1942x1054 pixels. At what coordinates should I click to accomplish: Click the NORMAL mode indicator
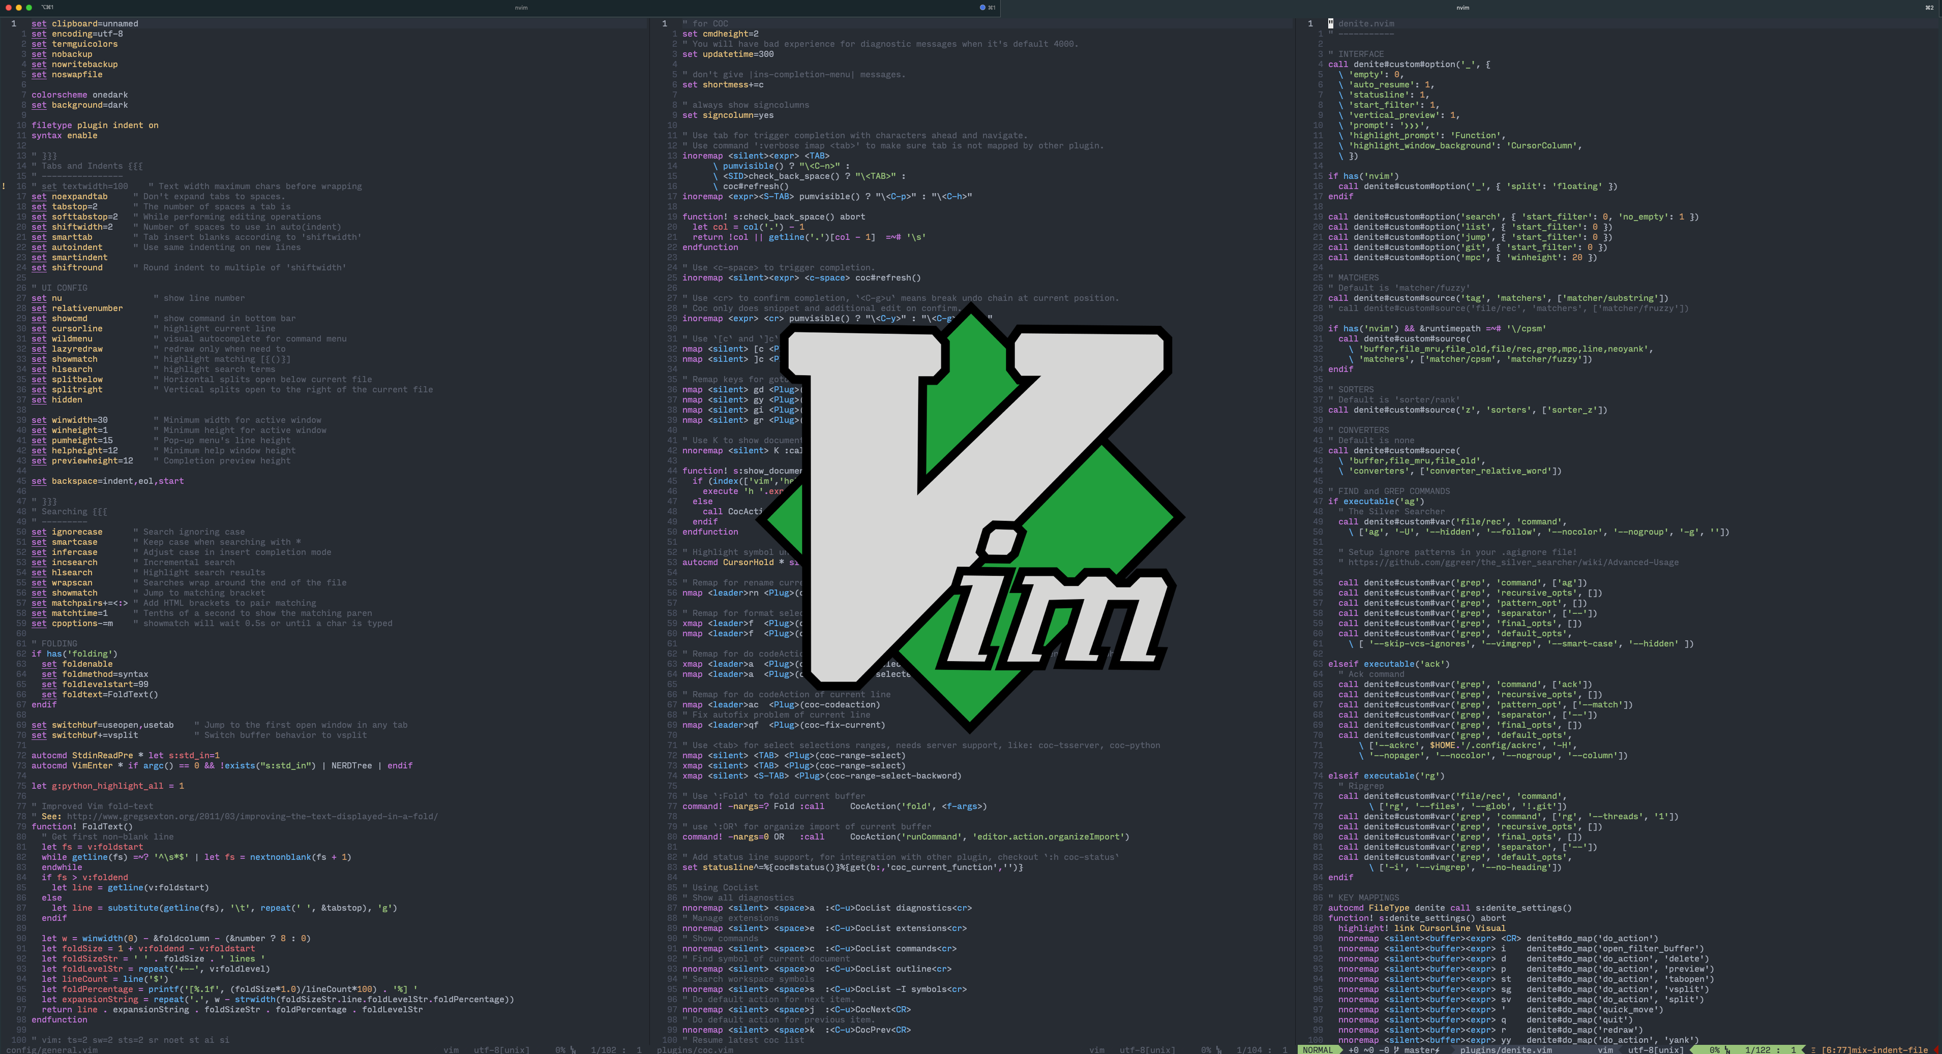pos(1318,1049)
